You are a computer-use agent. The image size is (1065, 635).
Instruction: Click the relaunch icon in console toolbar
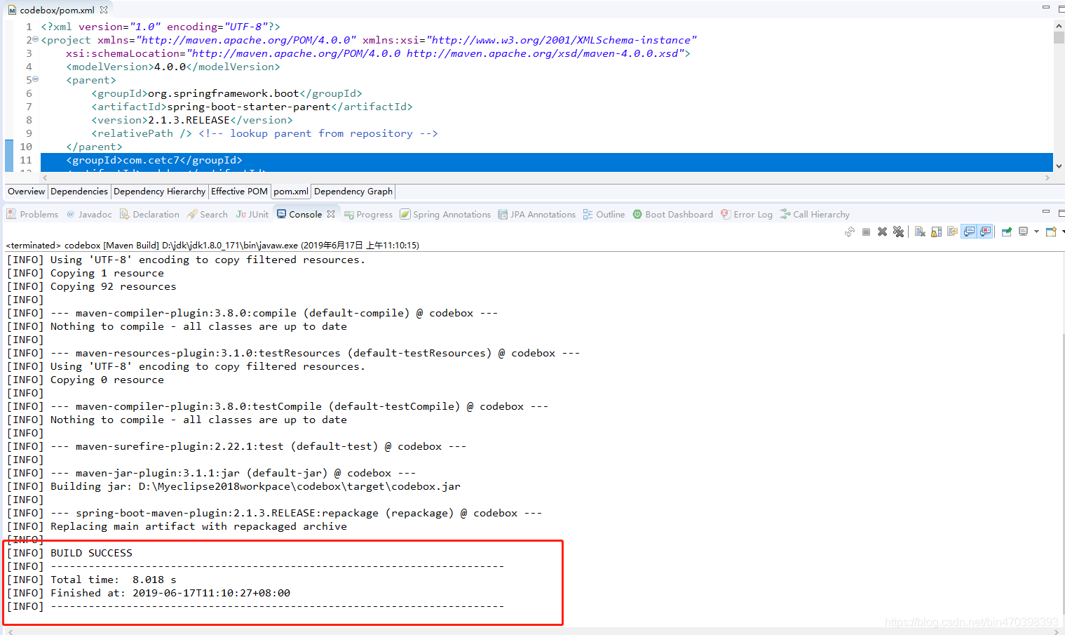coord(850,232)
